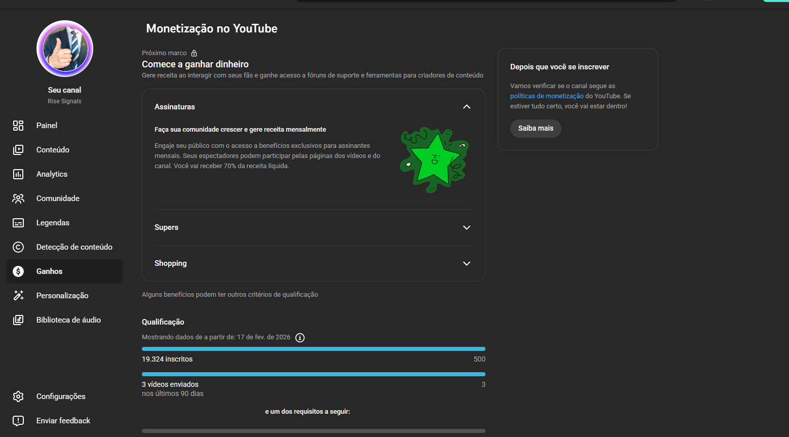Click the Seu canal label
Image resolution: width=789 pixels, height=437 pixels.
(64, 90)
